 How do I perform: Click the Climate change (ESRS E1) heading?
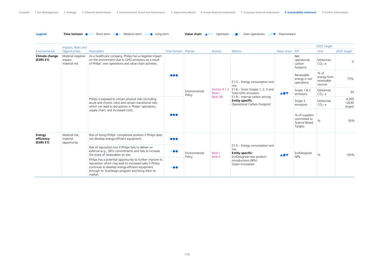[x=47, y=58]
